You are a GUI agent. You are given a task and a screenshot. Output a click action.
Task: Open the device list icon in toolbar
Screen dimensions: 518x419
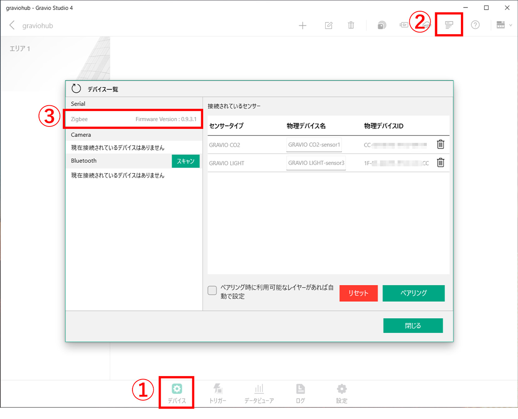[449, 25]
